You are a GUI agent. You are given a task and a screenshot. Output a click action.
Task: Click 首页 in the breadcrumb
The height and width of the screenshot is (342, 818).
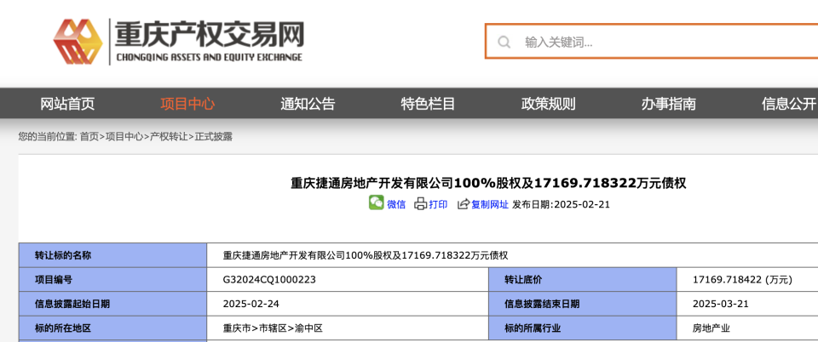coord(89,137)
